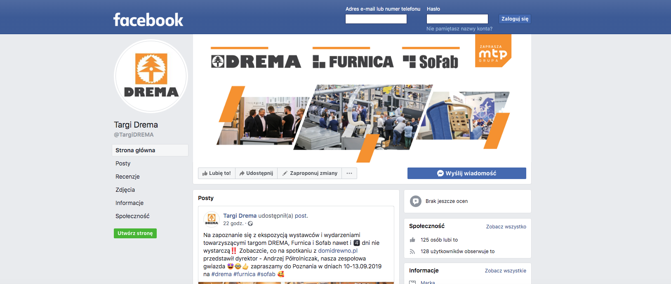This screenshot has height=284, width=671.
Task: Open Zdjęcia in the sidebar menu
Action: (125, 190)
